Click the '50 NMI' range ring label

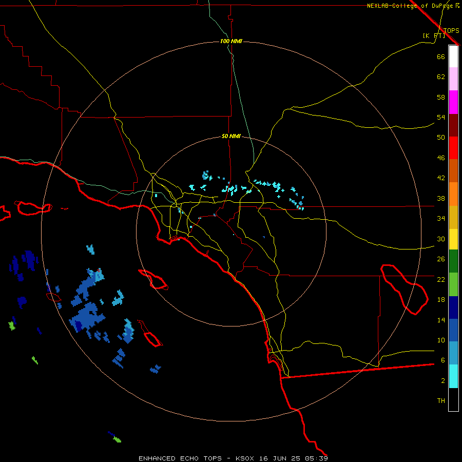[x=231, y=136]
